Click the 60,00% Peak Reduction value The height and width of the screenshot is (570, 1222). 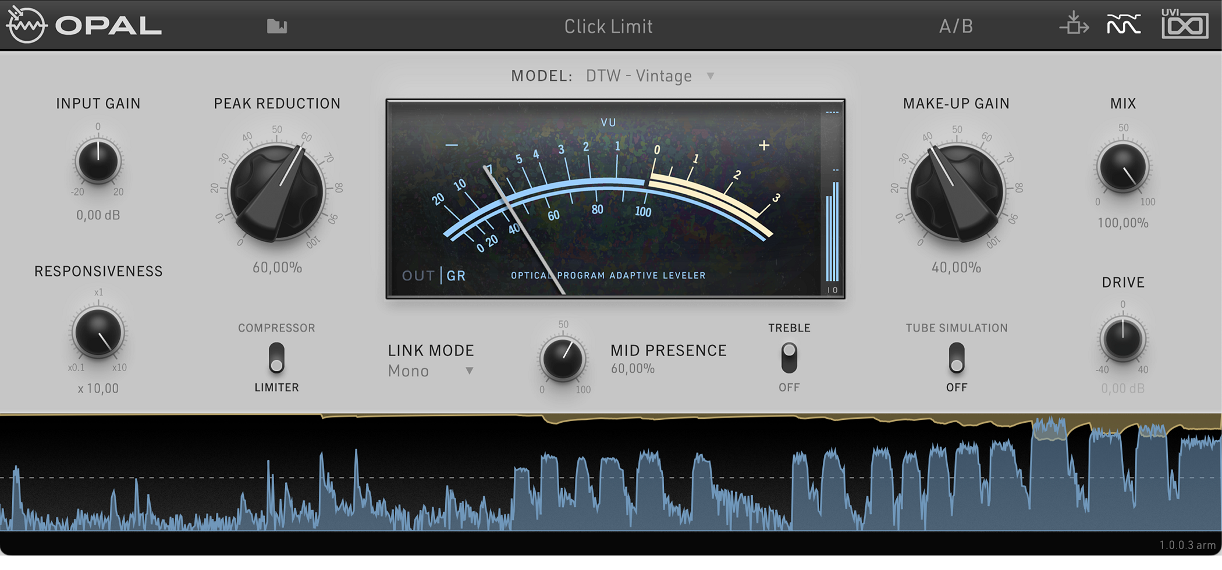278,268
